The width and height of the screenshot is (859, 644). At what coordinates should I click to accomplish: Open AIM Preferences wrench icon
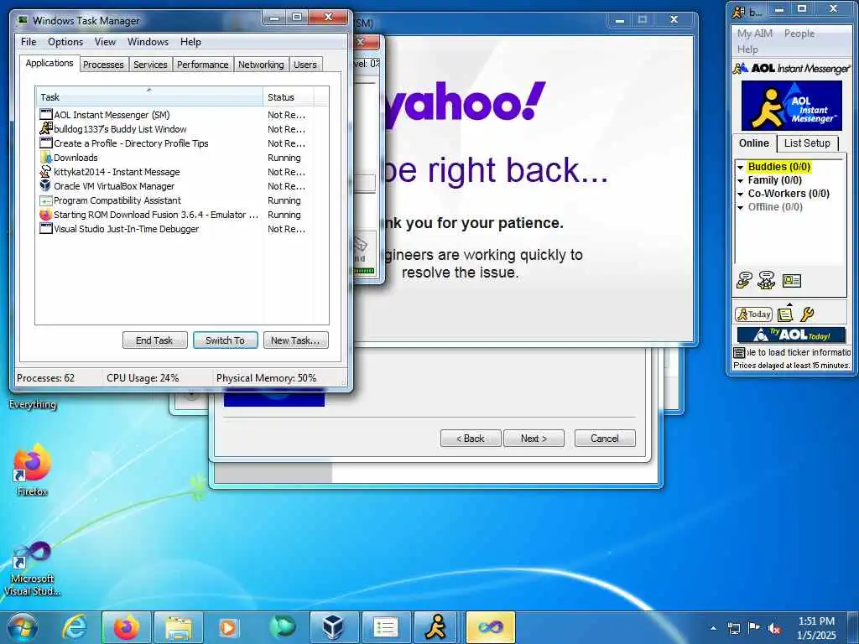click(807, 314)
